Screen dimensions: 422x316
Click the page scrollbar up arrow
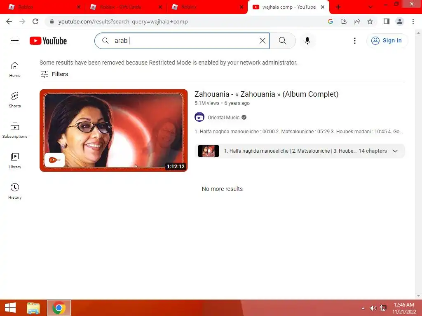(x=418, y=33)
